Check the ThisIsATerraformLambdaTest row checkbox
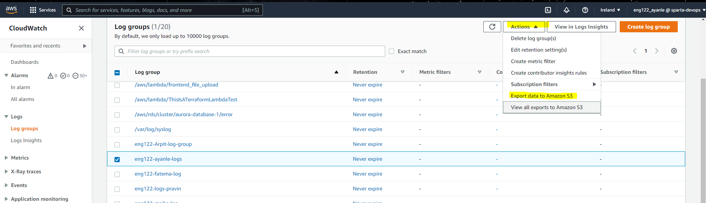Screen dimensions: 706x203 point(117,100)
